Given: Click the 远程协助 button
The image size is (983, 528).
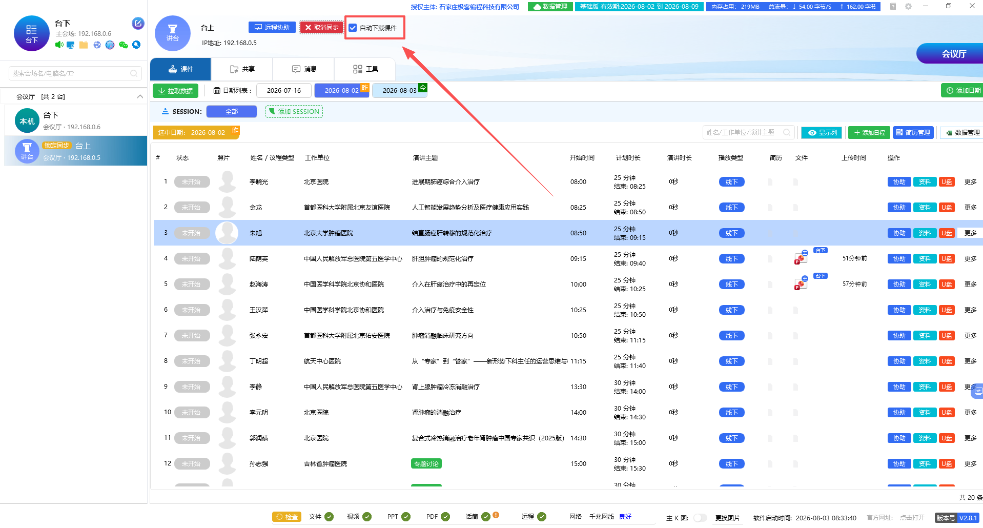Looking at the screenshot, I should tap(272, 28).
